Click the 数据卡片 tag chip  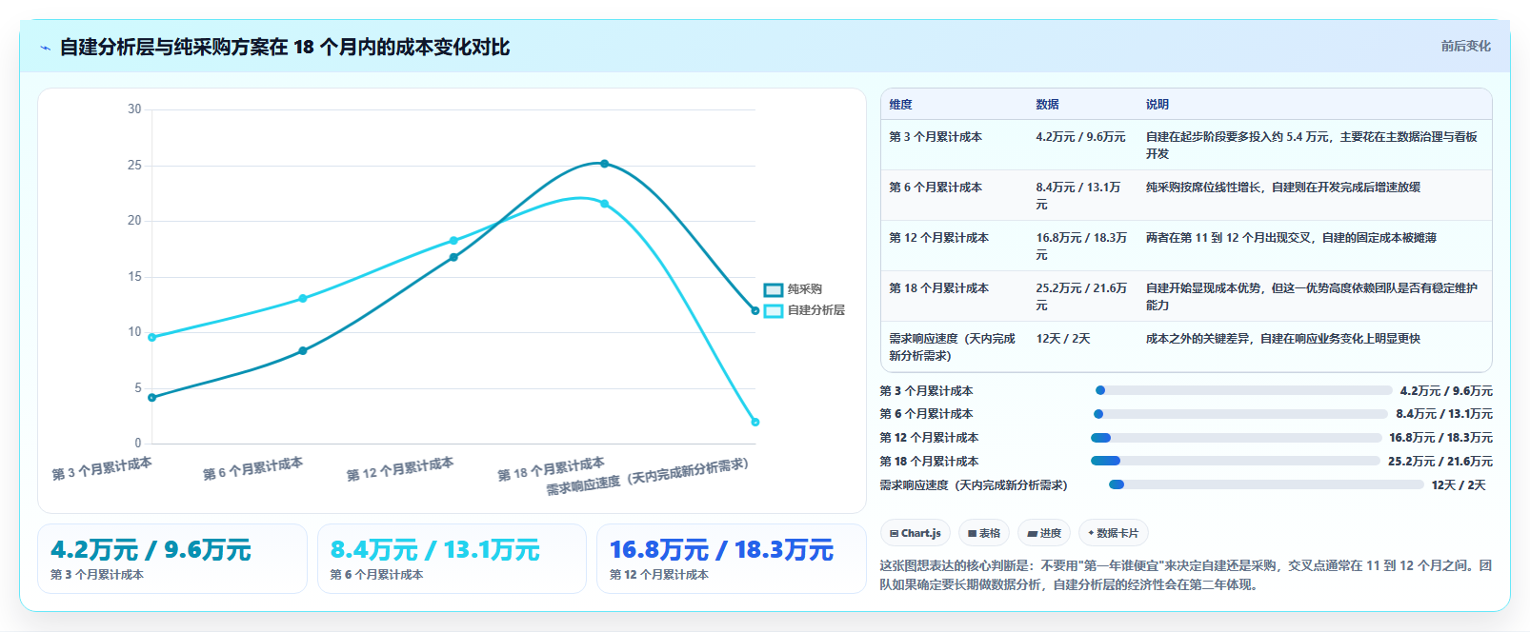1113,533
